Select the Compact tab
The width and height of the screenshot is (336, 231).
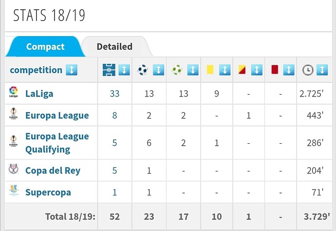[x=45, y=47]
